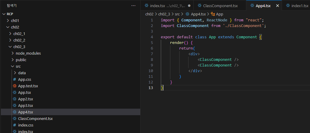This screenshot has width=310, height=133.
Task: Collapse the src folder chevron
Action: 13,66
